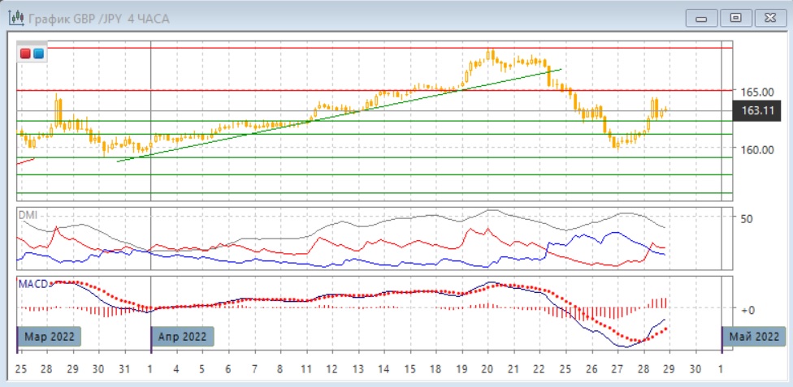The image size is (793, 387).
Task: Click the Апр 2022 month marker
Action: tap(183, 336)
